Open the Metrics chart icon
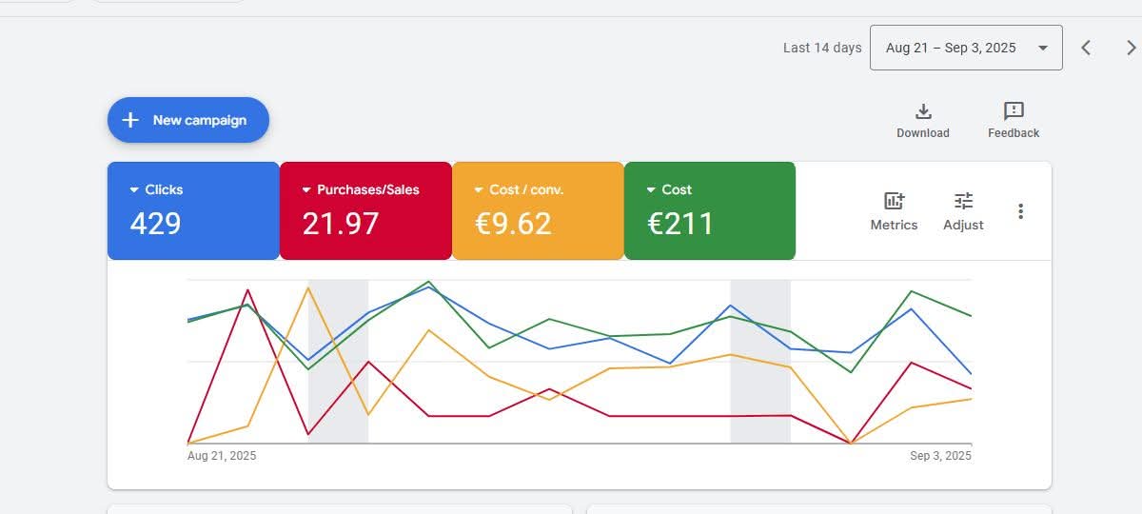 click(x=894, y=201)
